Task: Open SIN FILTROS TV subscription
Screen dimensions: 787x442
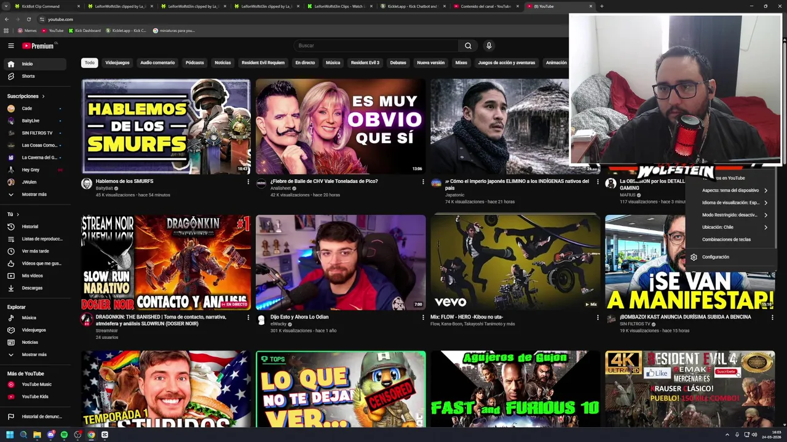Action: [x=36, y=133]
